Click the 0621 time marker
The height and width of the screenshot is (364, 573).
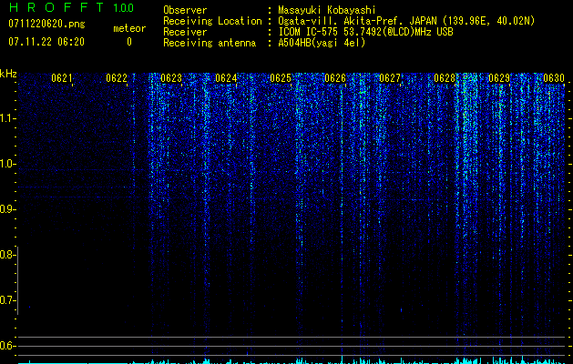pyautogui.click(x=62, y=78)
